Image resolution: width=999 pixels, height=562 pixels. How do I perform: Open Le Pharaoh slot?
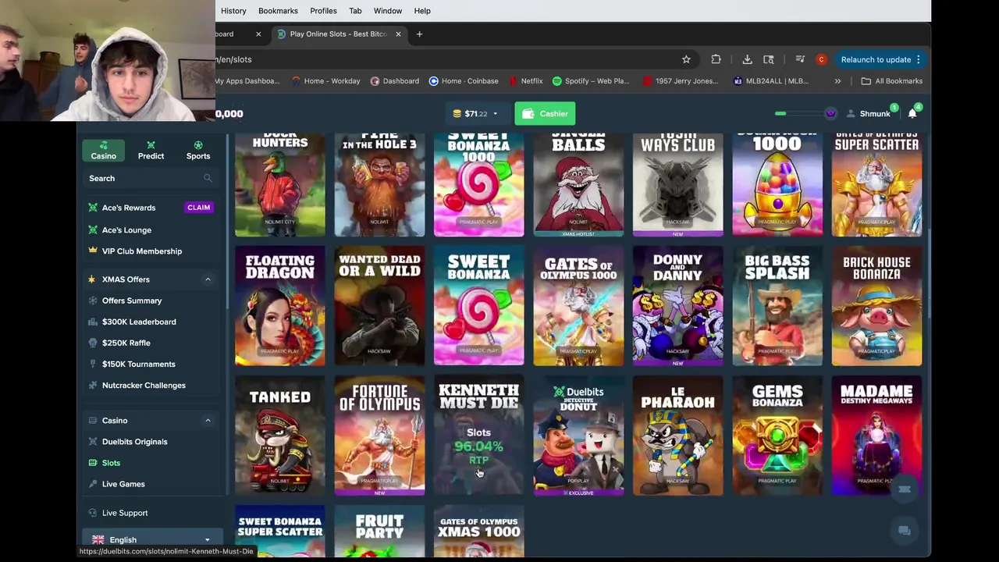677,436
